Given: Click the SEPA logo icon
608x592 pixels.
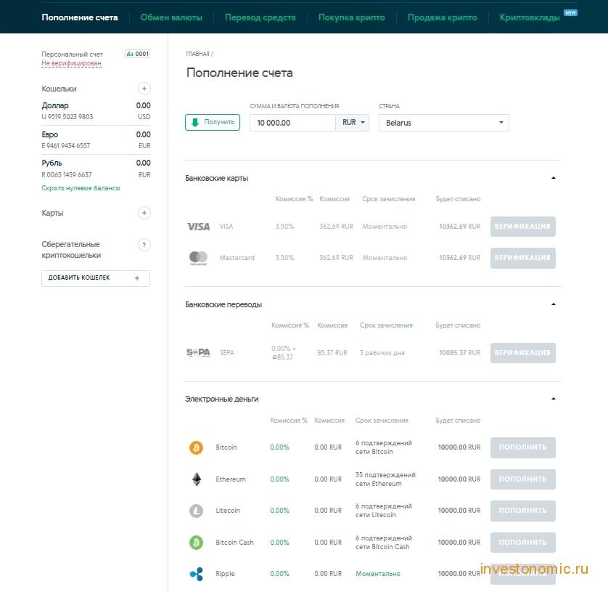Looking at the screenshot, I should point(198,352).
